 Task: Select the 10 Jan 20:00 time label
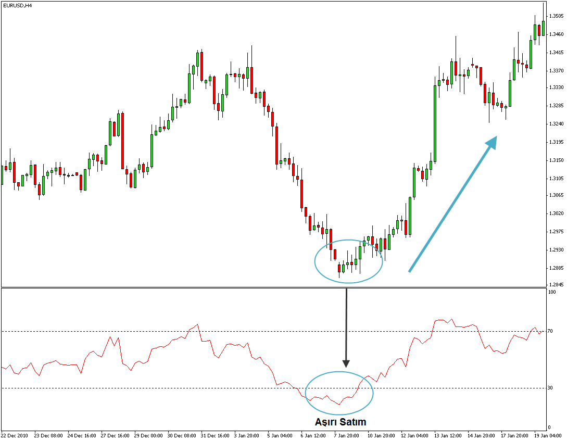pos(382,436)
